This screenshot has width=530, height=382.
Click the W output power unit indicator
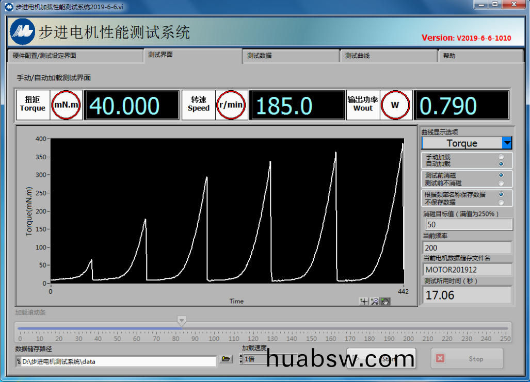395,105
